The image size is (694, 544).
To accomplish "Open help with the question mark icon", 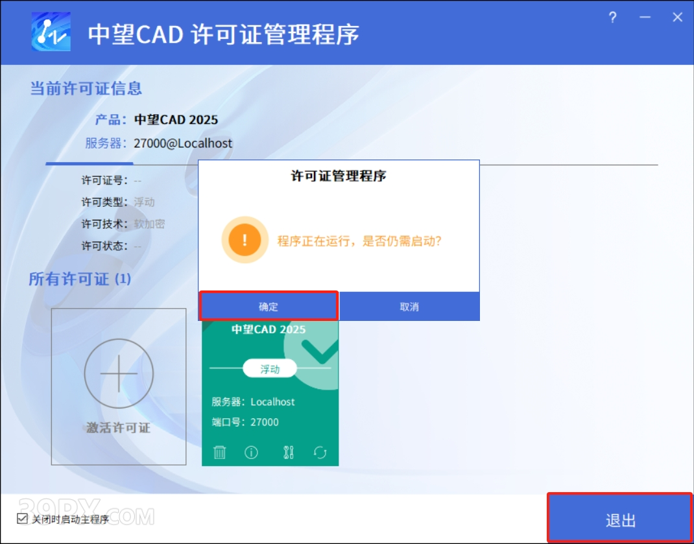I will (612, 18).
